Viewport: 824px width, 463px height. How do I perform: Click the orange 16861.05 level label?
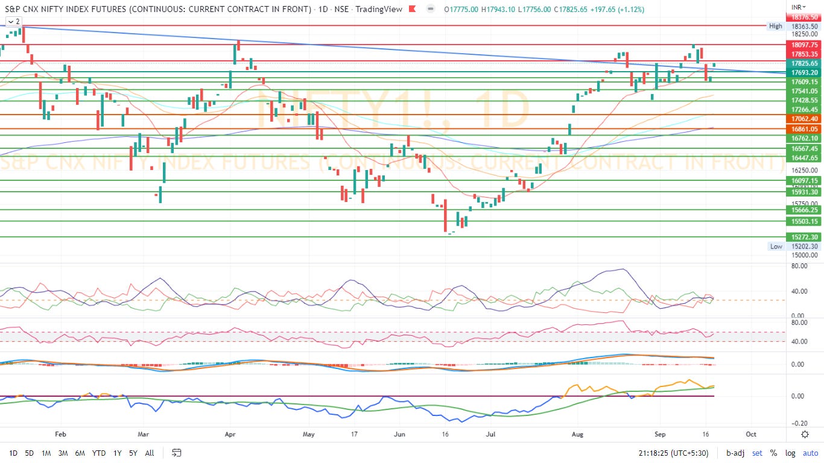pos(805,128)
